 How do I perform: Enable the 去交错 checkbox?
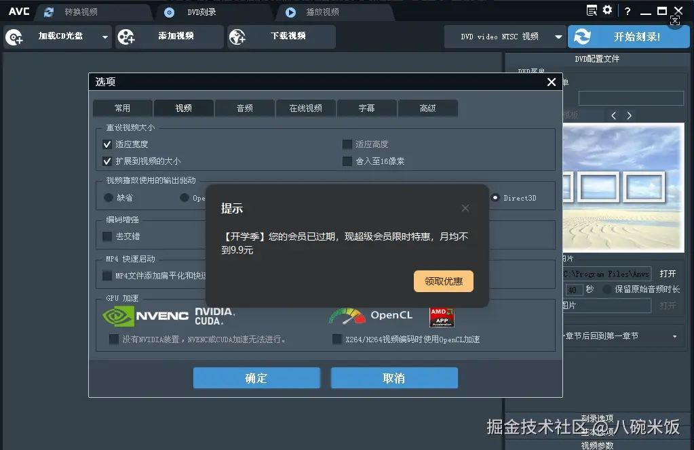[107, 237]
